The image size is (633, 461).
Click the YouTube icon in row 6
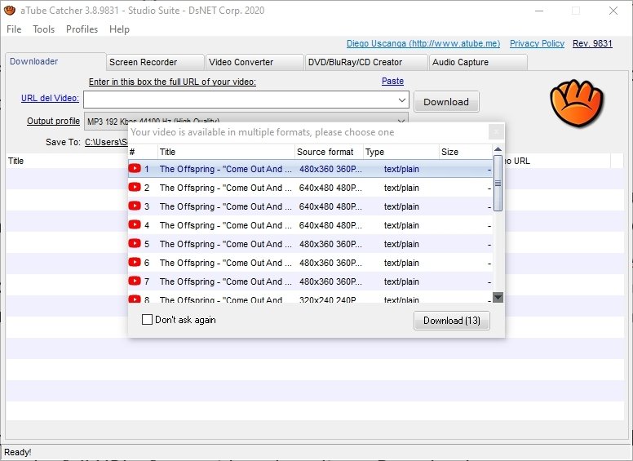click(x=135, y=263)
